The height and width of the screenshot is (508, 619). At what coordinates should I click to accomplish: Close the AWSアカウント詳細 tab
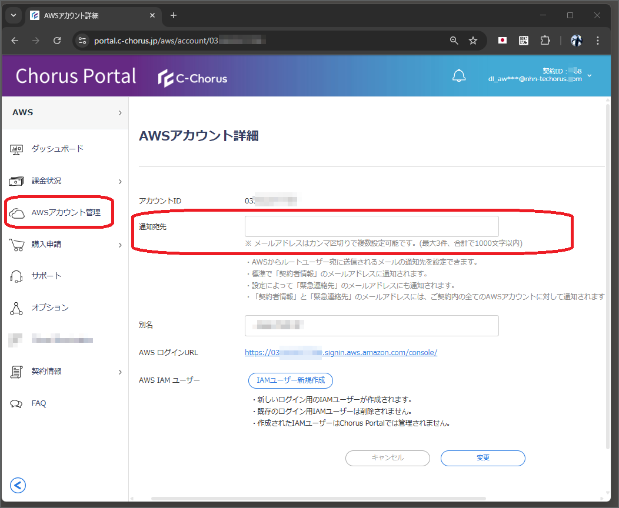click(x=152, y=15)
